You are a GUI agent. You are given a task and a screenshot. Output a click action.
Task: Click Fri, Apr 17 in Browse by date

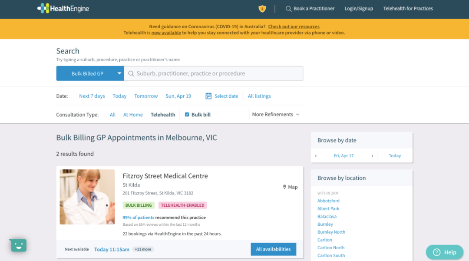[x=343, y=156]
